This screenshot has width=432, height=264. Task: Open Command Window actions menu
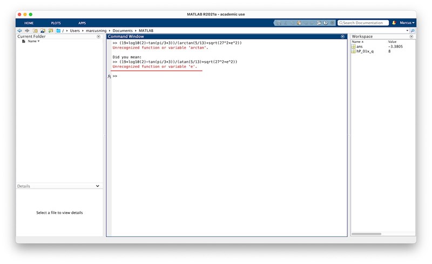[342, 37]
